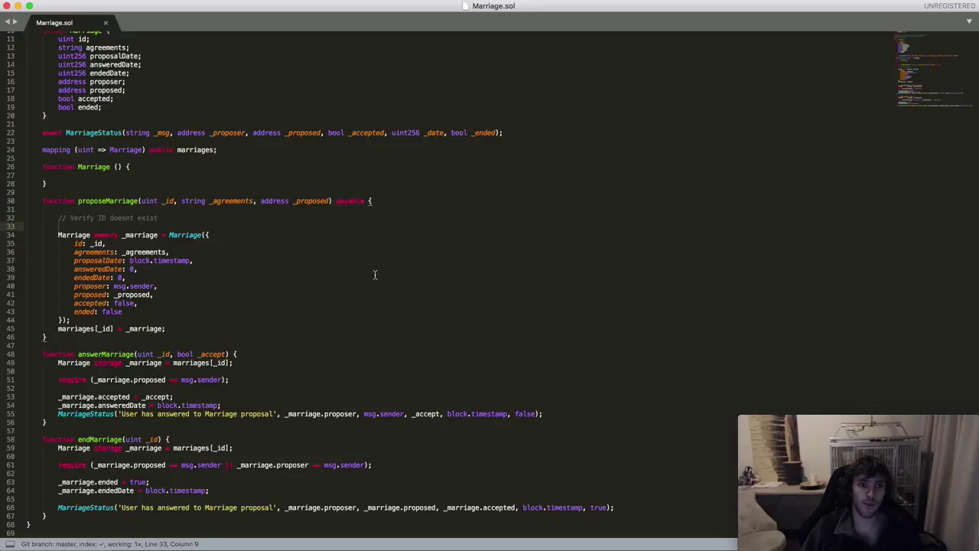The width and height of the screenshot is (979, 551).
Task: Click the 'marriages[_id] = _marriage;' line
Action: coord(111,329)
